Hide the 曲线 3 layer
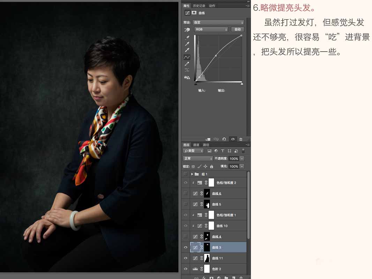372x279 pixels. [x=186, y=247]
